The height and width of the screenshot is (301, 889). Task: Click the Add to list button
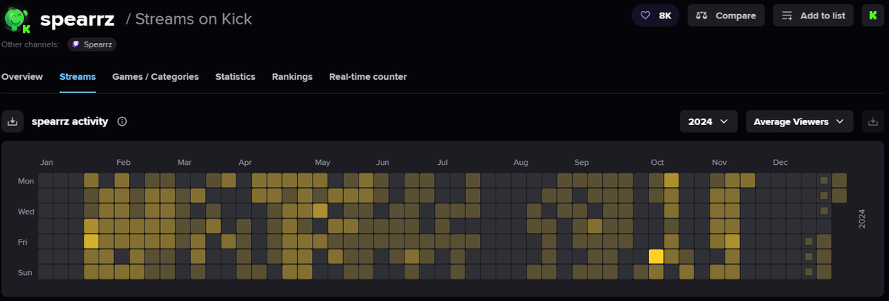813,16
